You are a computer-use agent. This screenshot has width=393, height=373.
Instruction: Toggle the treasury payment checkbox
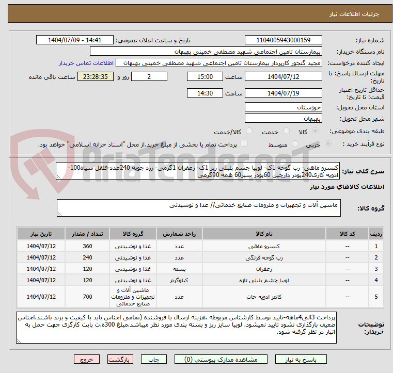[244, 144]
